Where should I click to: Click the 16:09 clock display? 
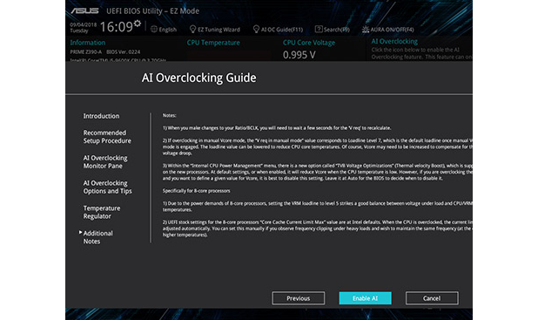pyautogui.click(x=116, y=27)
